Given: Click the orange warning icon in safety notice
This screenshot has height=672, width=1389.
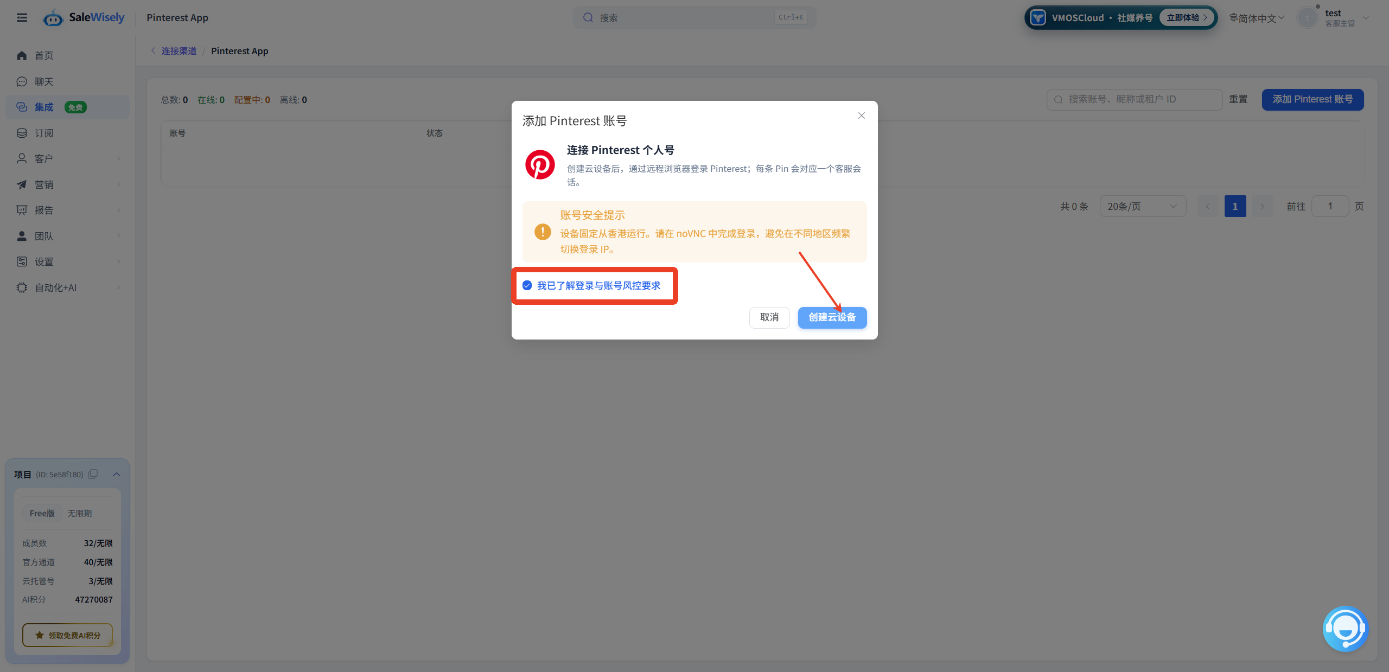Looking at the screenshot, I should pos(543,232).
